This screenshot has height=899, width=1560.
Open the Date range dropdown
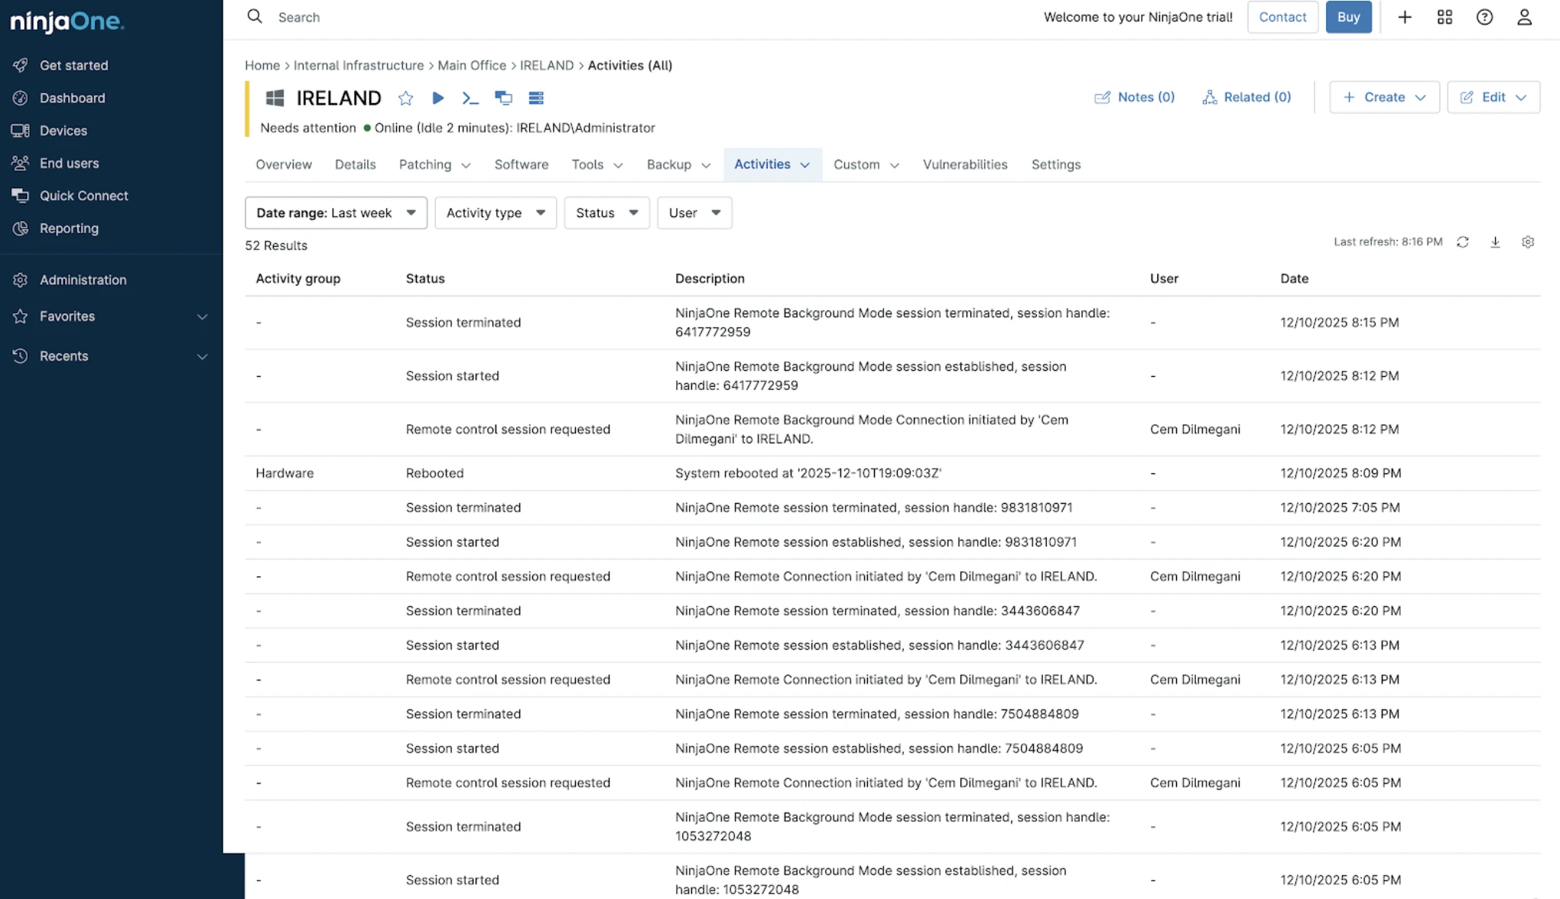click(336, 213)
